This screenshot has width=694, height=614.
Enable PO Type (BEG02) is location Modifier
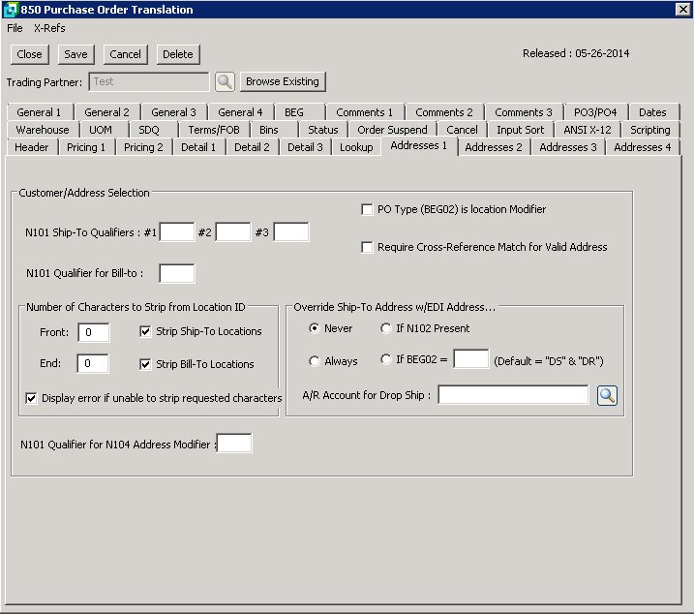[x=367, y=209]
